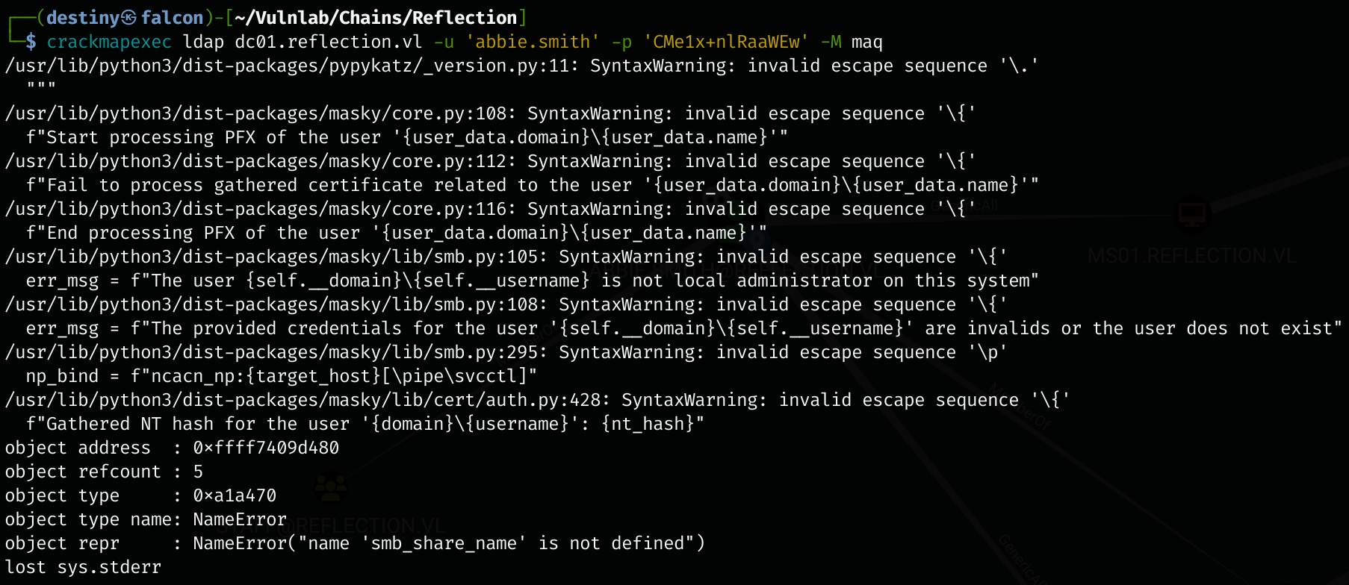Click the 'lost sys.stderr' line
1349x585 pixels.
point(83,568)
